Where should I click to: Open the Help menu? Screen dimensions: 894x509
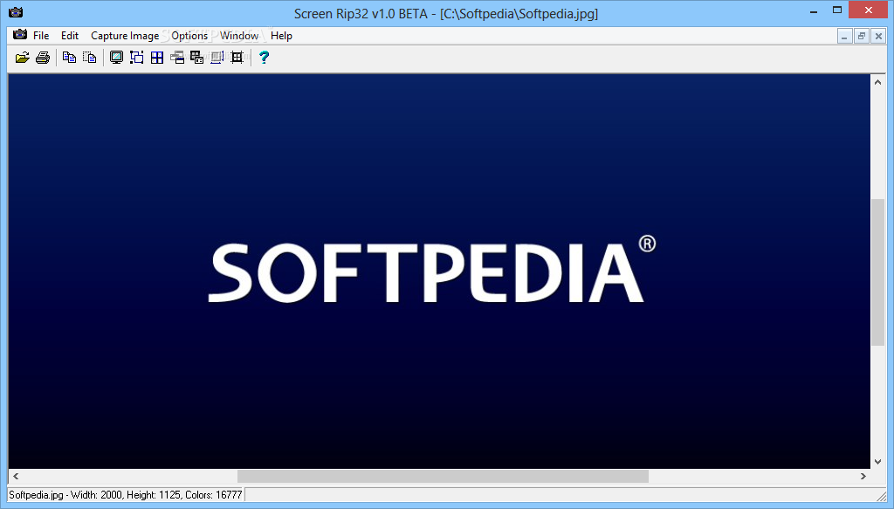pos(281,35)
